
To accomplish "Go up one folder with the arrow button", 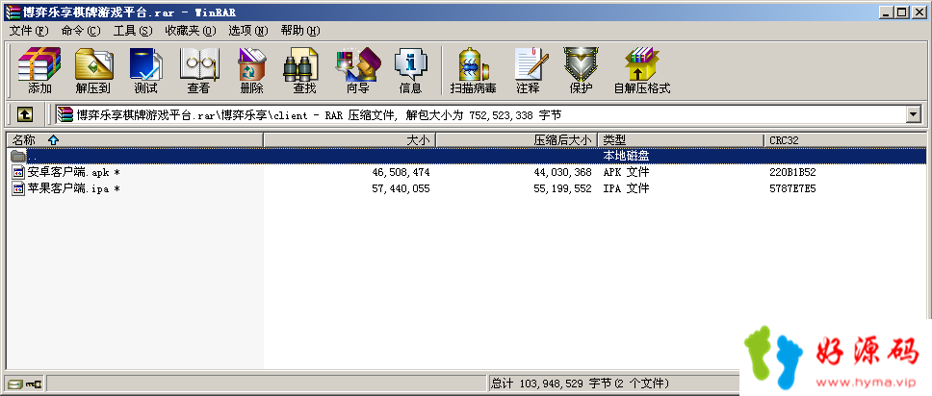I will point(24,114).
